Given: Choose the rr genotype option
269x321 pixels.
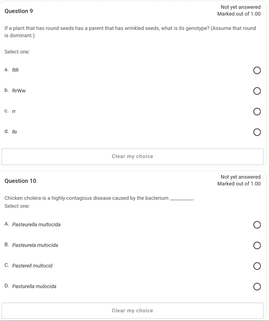Looking at the screenshot, I should tap(257, 111).
